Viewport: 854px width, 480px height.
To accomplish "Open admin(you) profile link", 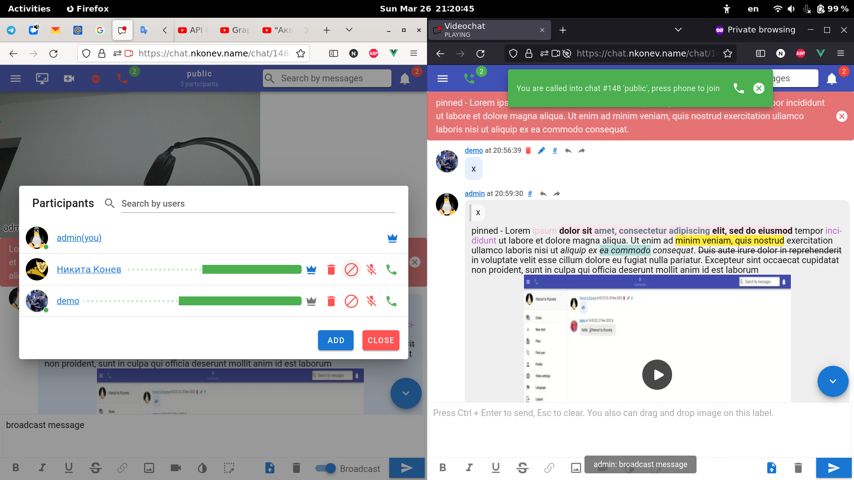I will point(79,238).
